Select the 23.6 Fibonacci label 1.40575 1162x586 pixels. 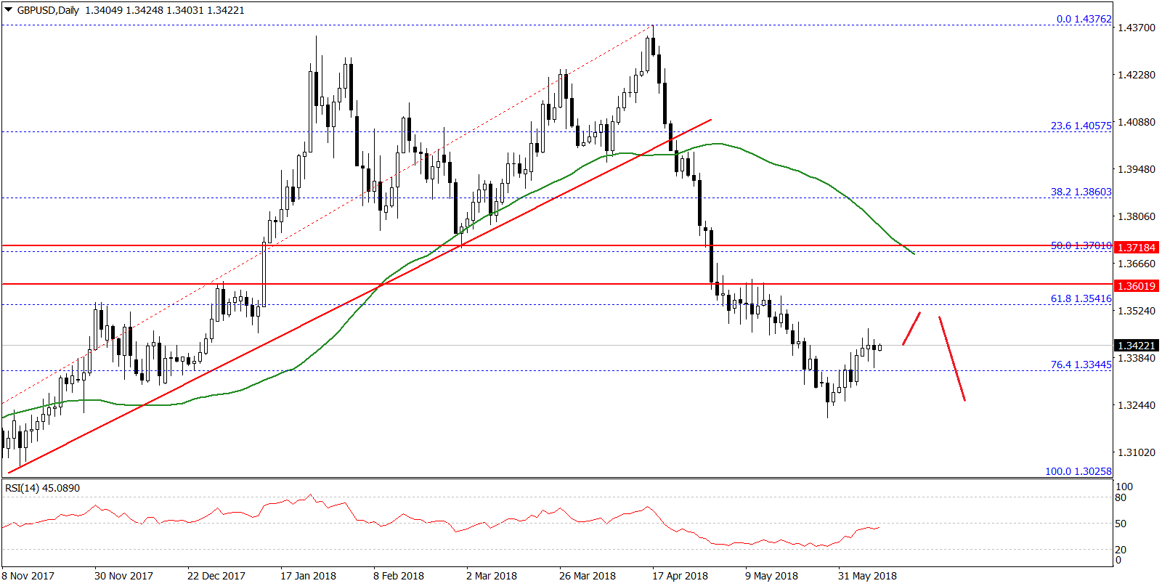click(x=1081, y=126)
